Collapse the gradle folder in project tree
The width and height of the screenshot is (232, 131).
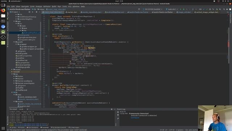(x=14, y=42)
